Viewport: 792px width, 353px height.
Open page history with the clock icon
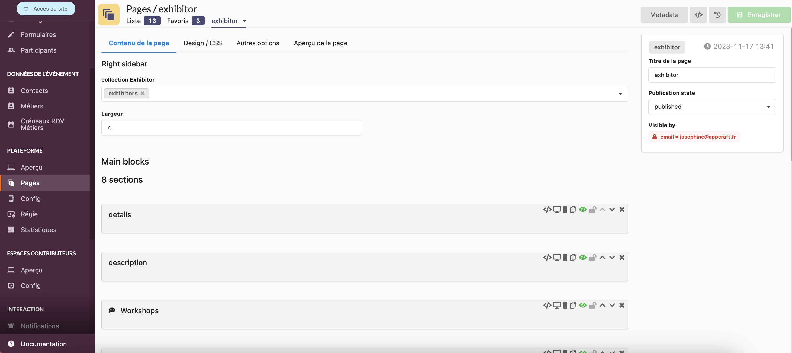point(717,15)
